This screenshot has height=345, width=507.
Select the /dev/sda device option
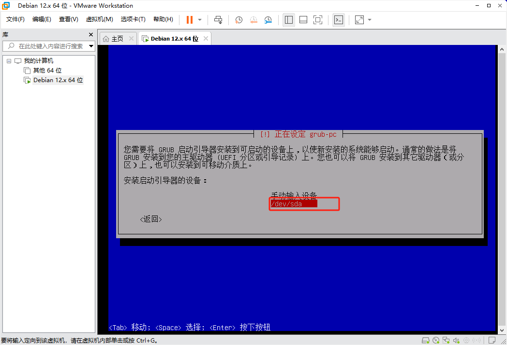point(293,204)
